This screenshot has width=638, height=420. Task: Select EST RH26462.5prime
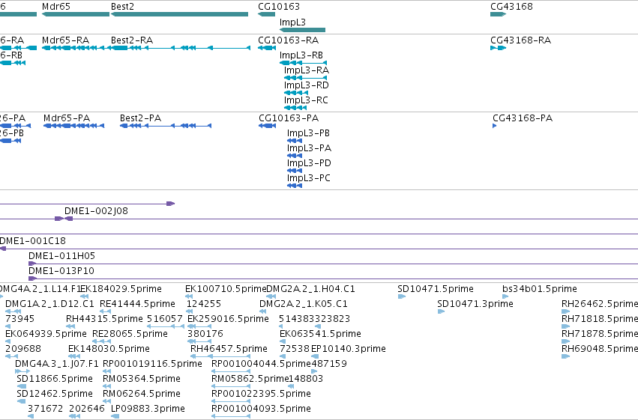[x=565, y=311]
